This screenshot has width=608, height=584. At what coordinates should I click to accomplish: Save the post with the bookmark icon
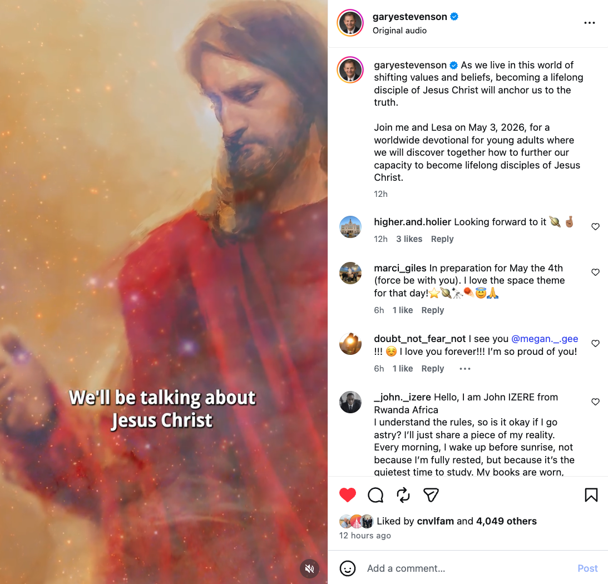pos(591,494)
